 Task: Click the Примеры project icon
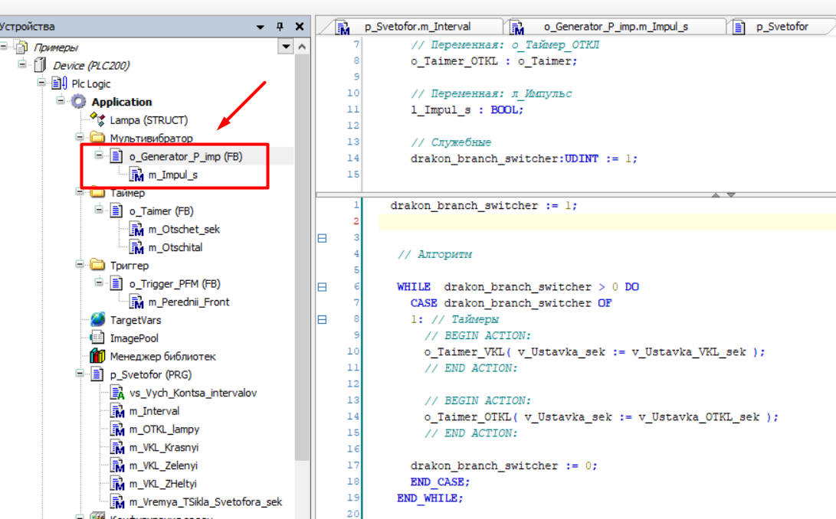(x=22, y=47)
